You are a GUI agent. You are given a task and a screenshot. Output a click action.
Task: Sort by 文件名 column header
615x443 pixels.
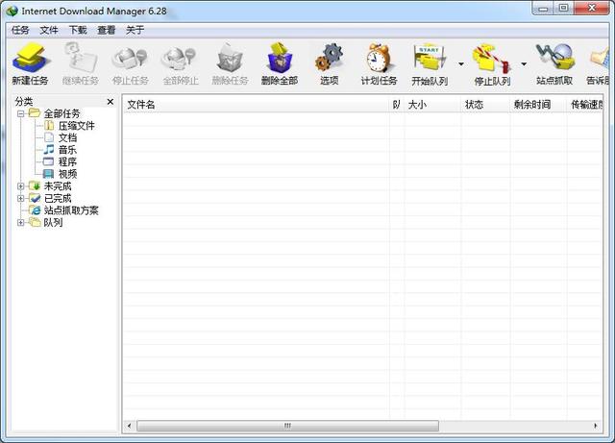(257, 105)
